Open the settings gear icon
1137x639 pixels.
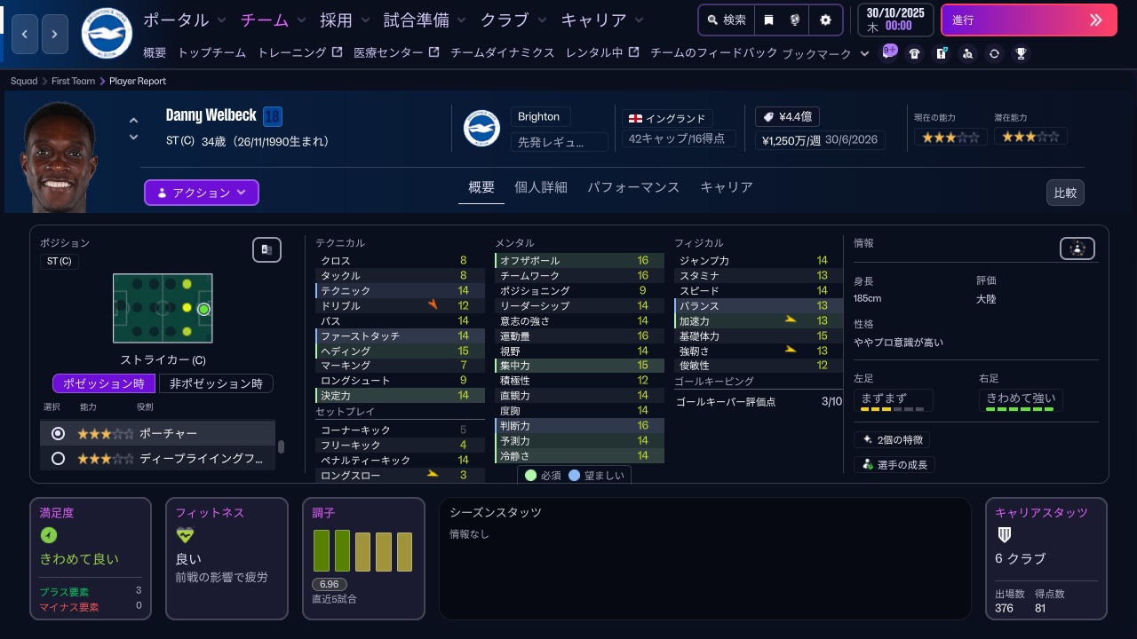click(826, 20)
